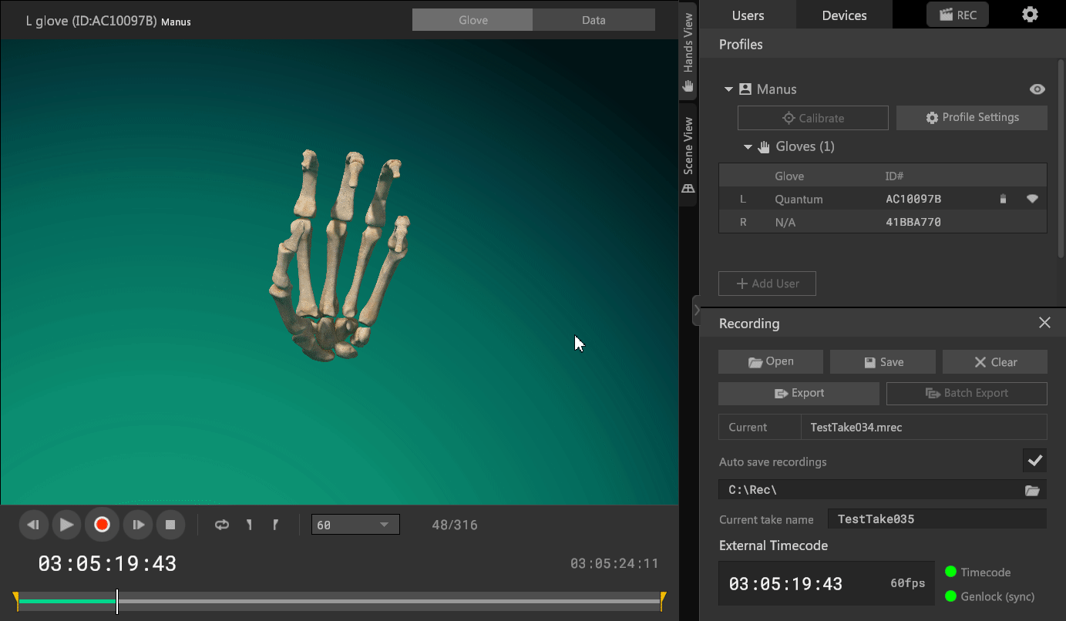Screen dimensions: 1066x621
Task: Click the timeline scrub bar playhead
Action: [x=117, y=601]
